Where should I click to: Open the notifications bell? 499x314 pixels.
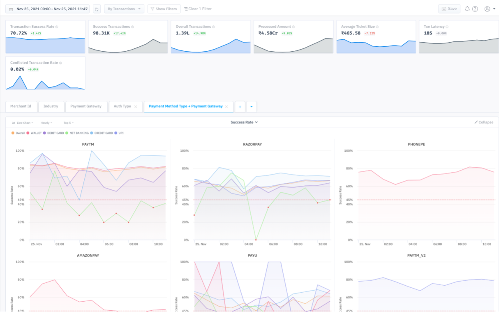coord(467,9)
